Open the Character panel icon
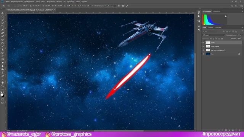The width and height of the screenshot is (244, 137). (199, 26)
